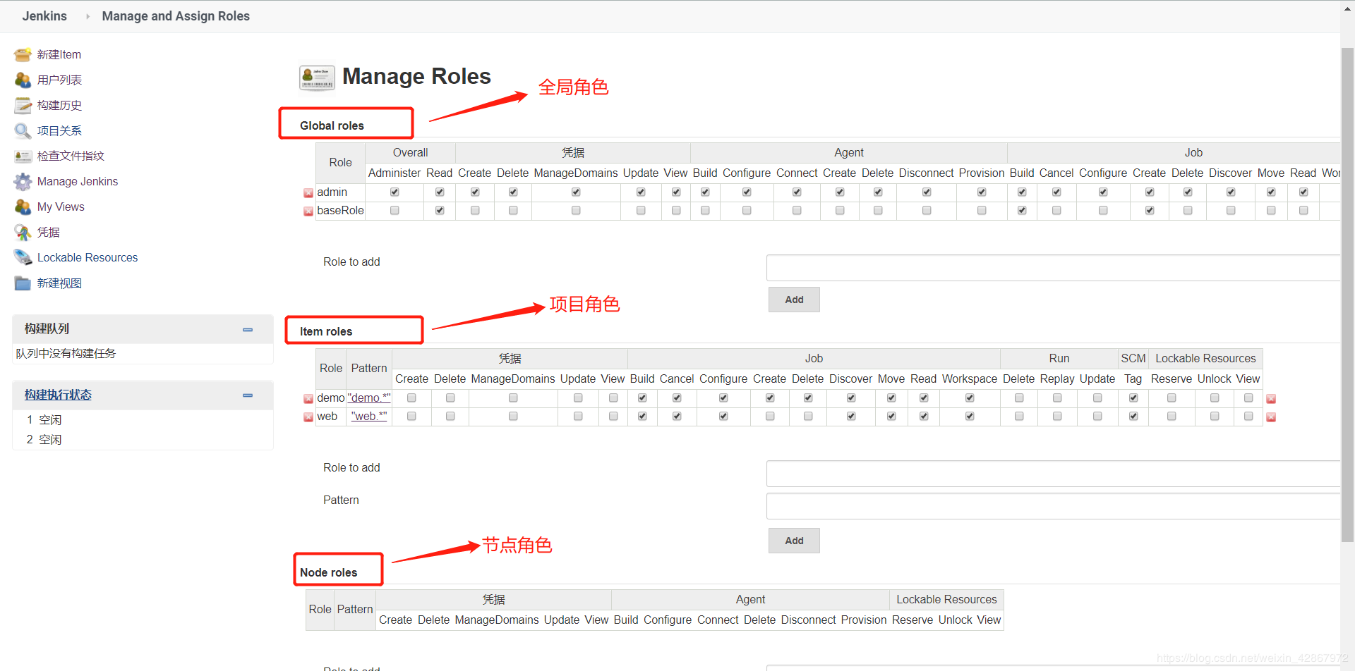Toggle Job Build checkbox for baseRole
This screenshot has width=1355, height=671.
(1022, 211)
